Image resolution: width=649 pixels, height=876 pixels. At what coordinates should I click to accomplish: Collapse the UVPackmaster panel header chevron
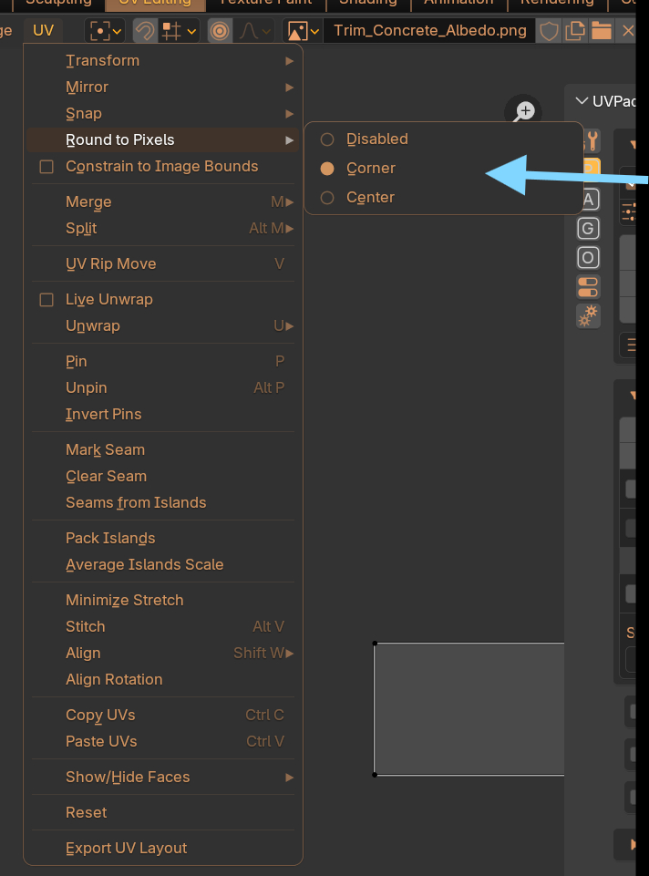tap(582, 101)
